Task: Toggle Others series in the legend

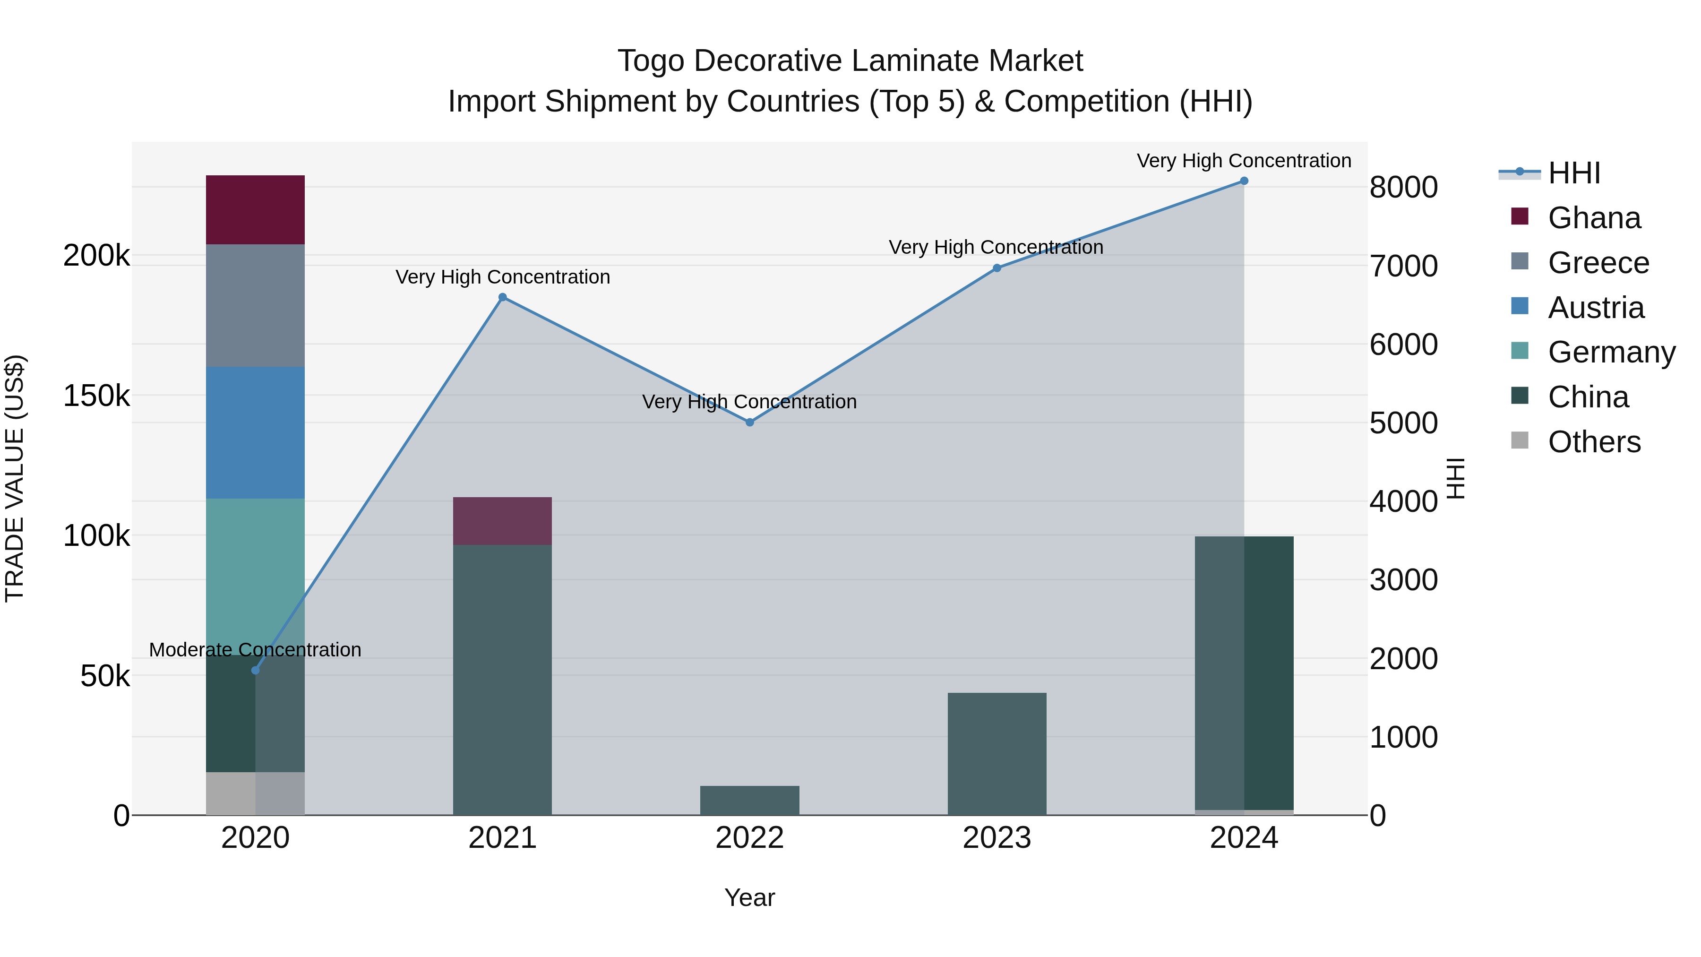Action: 1575,441
